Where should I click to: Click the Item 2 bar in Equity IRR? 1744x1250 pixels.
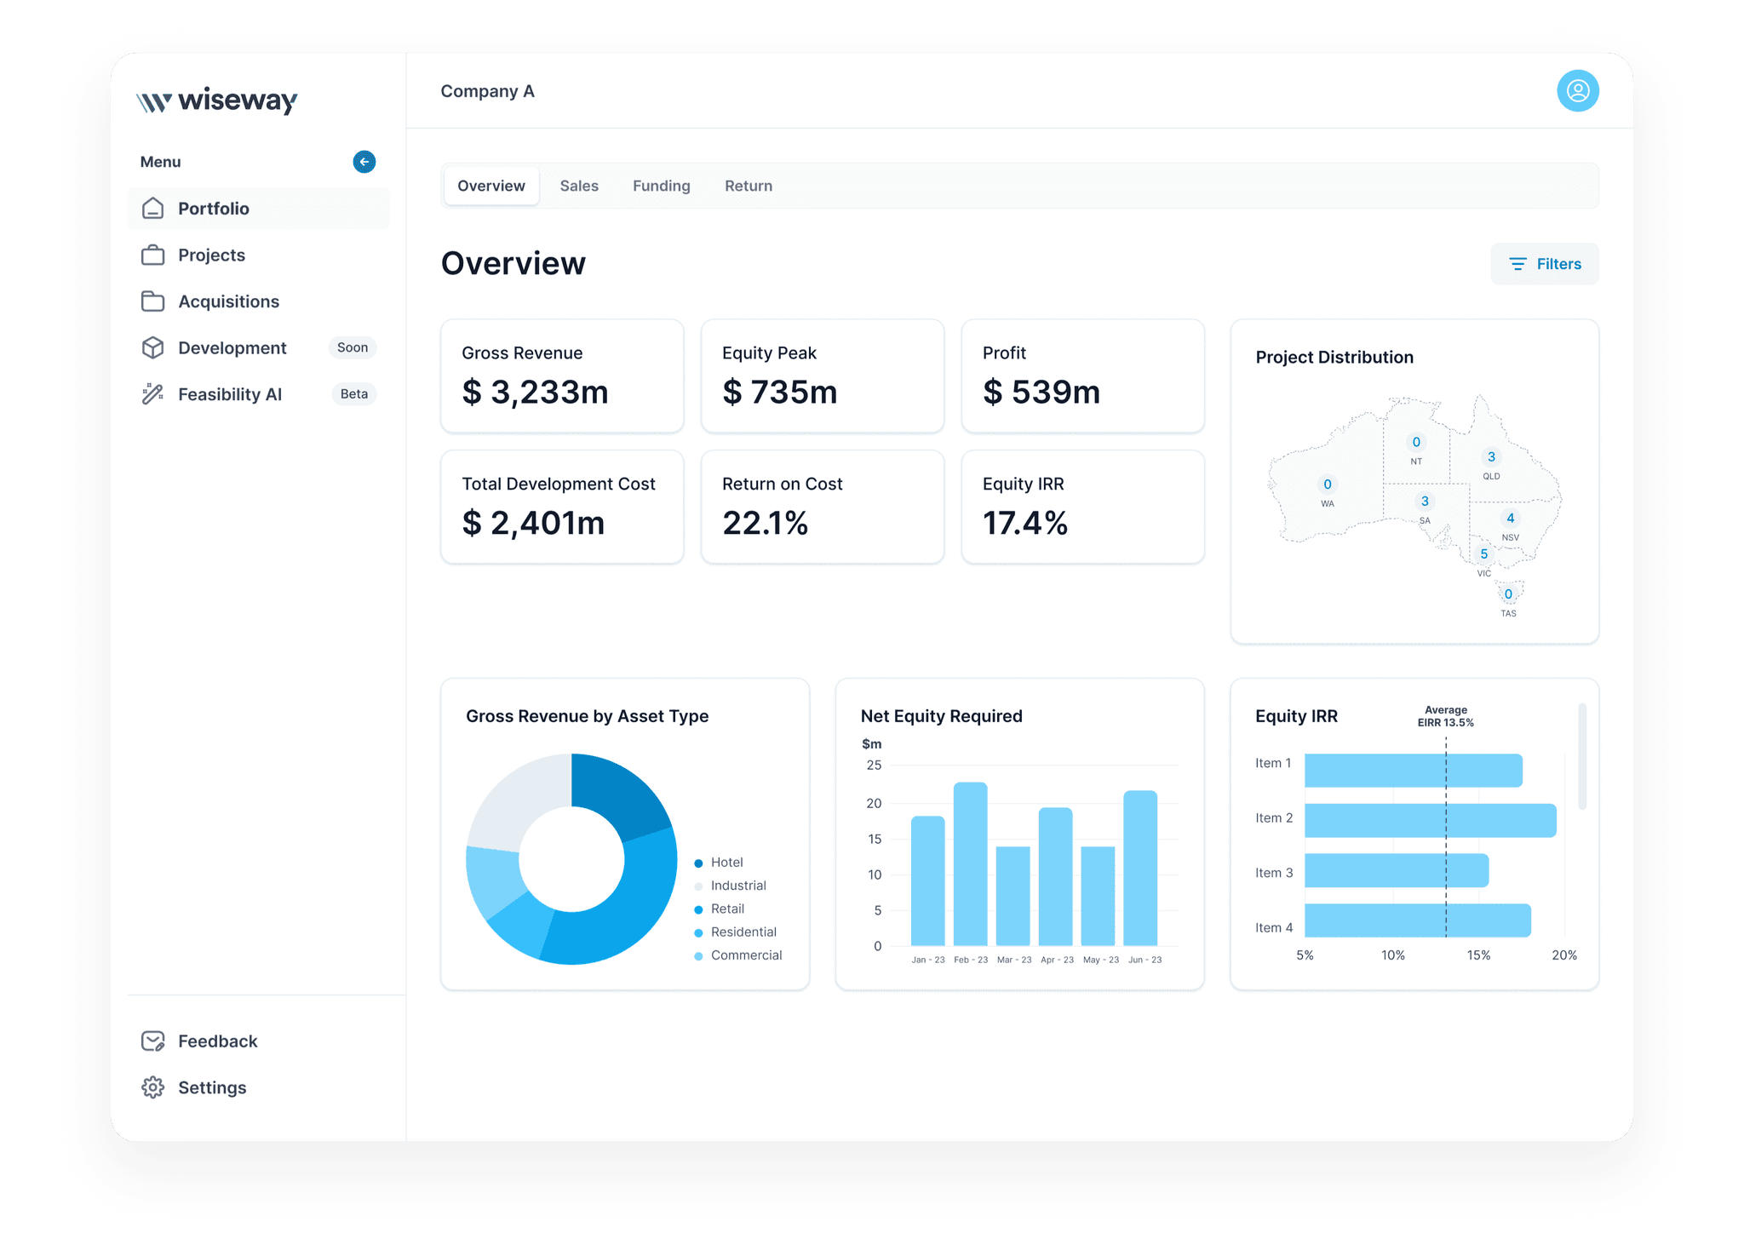1431,821
